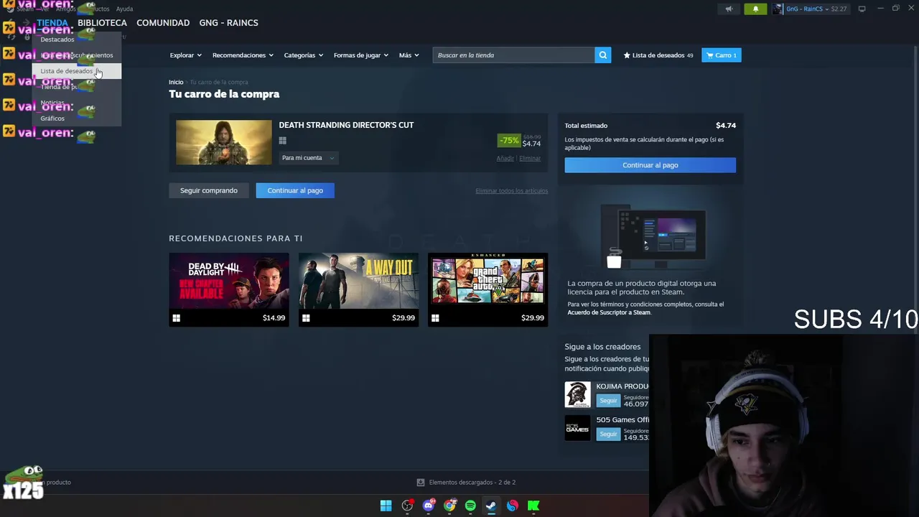Open Discord from the taskbar
The image size is (919, 517).
click(429, 506)
